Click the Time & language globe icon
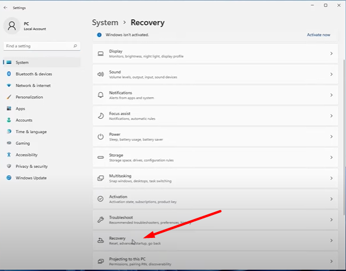346x271 pixels. pyautogui.click(x=9, y=132)
